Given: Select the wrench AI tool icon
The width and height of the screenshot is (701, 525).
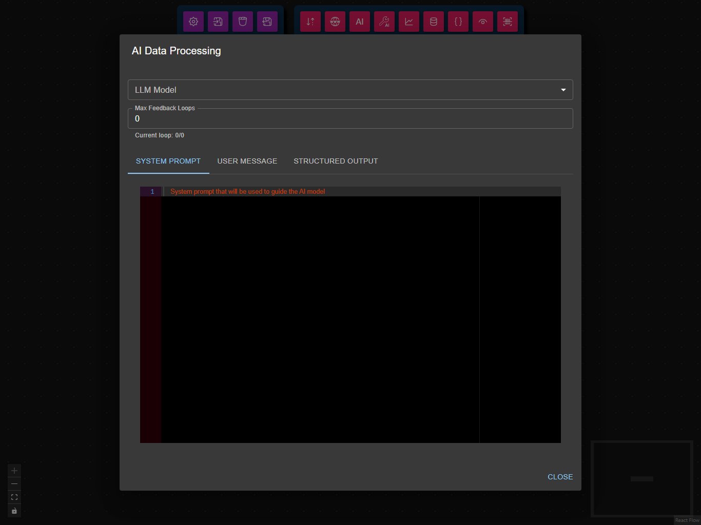Looking at the screenshot, I should (x=384, y=22).
